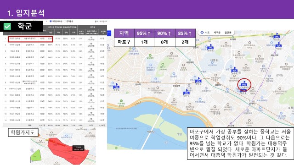
Task: Switch to the 읍면동 tab
Action: [228, 33]
